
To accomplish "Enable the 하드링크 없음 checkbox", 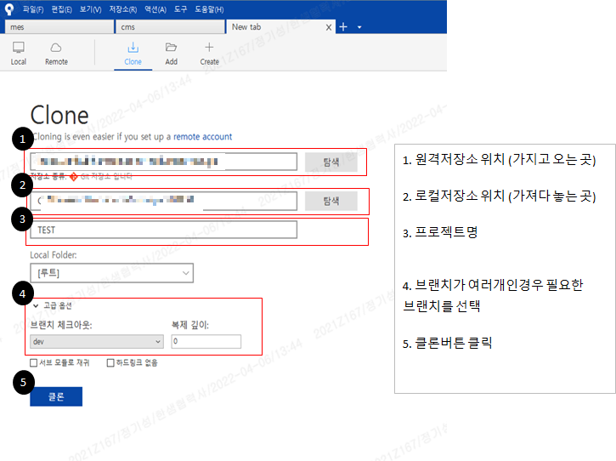I will 110,362.
